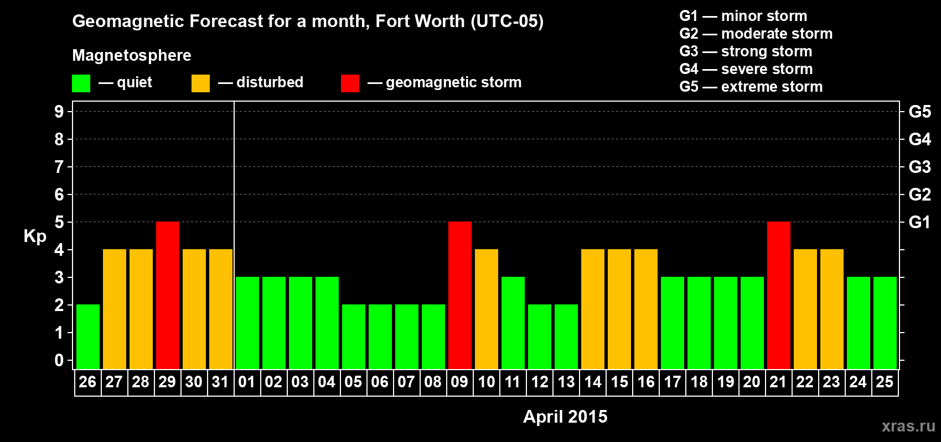Screen dimensions: 941x442
Task: Click the G2 right axis label
Action: (920, 194)
